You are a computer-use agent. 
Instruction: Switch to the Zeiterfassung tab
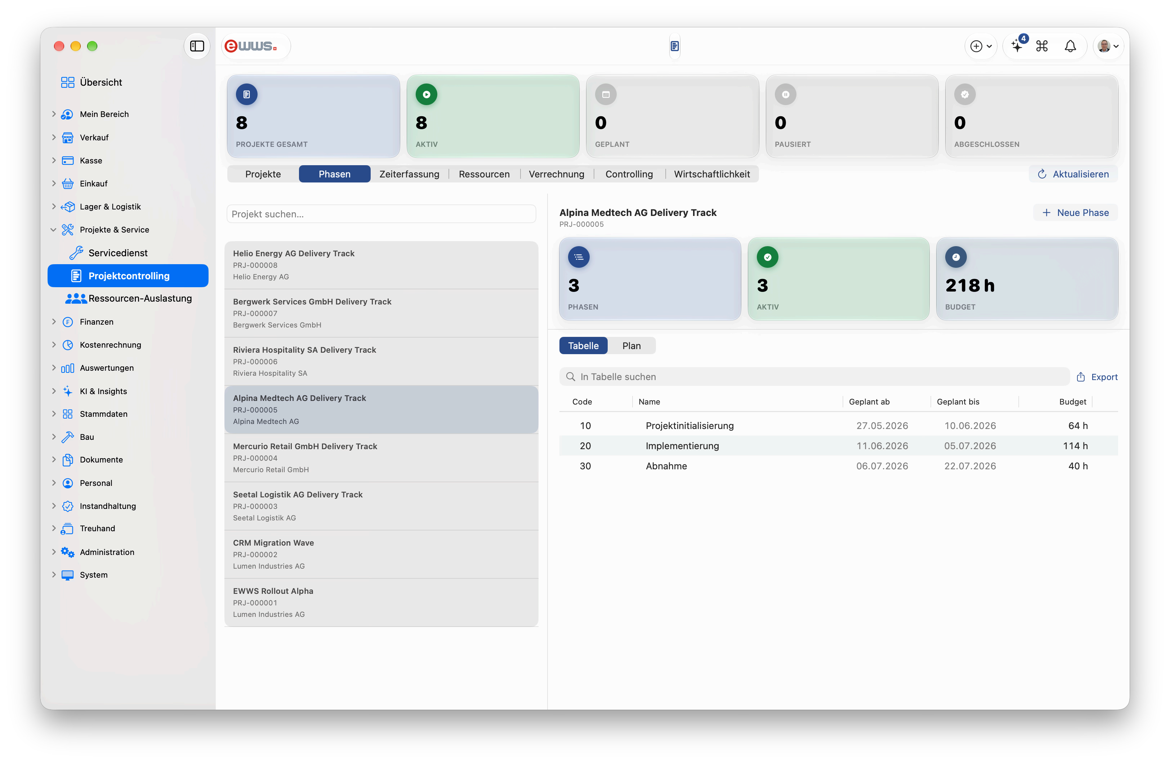pos(409,174)
